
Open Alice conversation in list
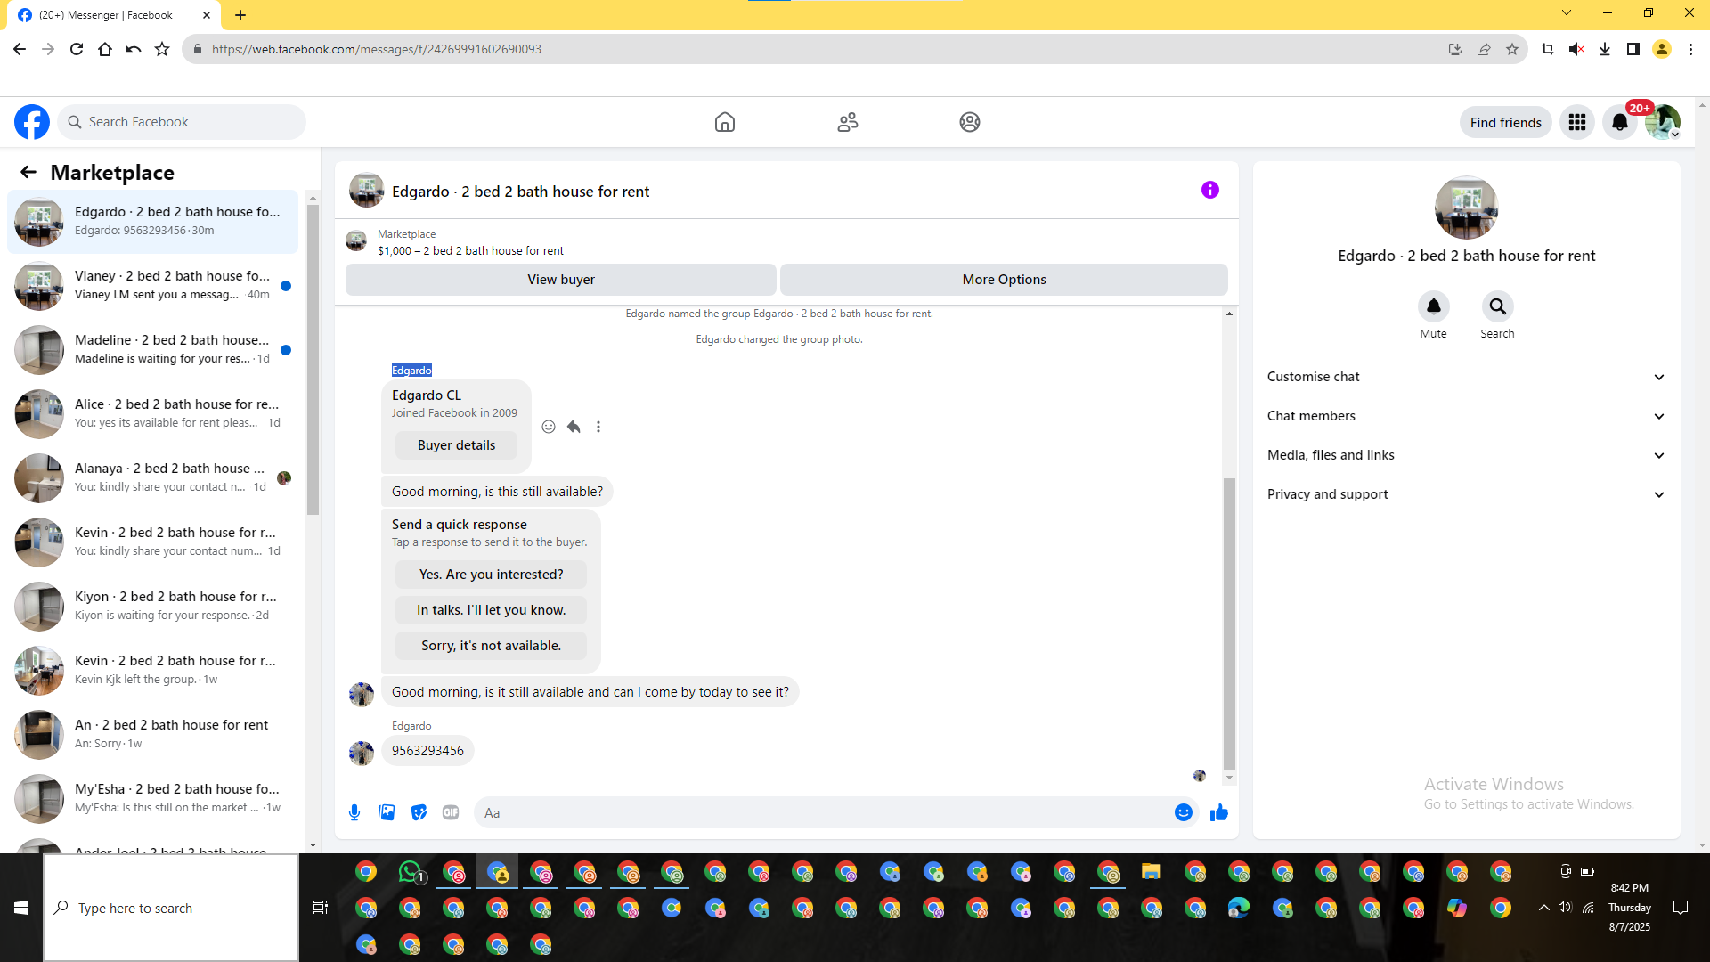pos(153,414)
